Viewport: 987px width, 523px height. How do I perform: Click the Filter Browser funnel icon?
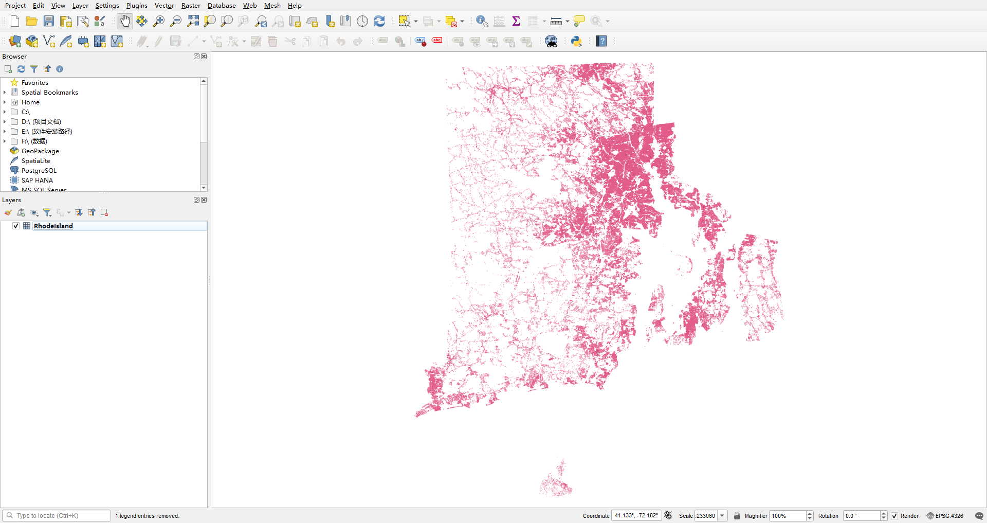[34, 69]
